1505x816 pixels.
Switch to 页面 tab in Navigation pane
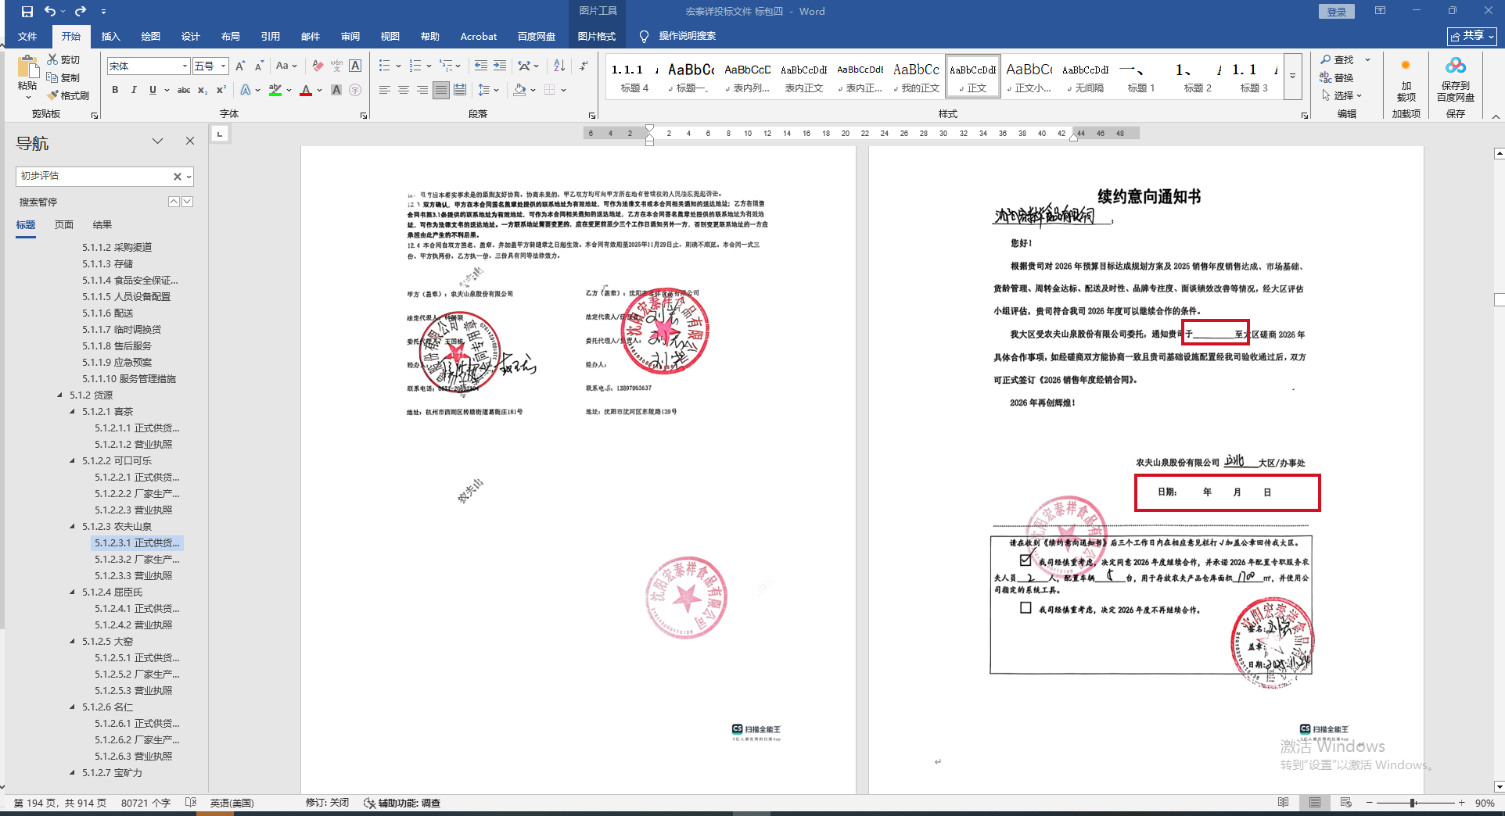tap(64, 224)
